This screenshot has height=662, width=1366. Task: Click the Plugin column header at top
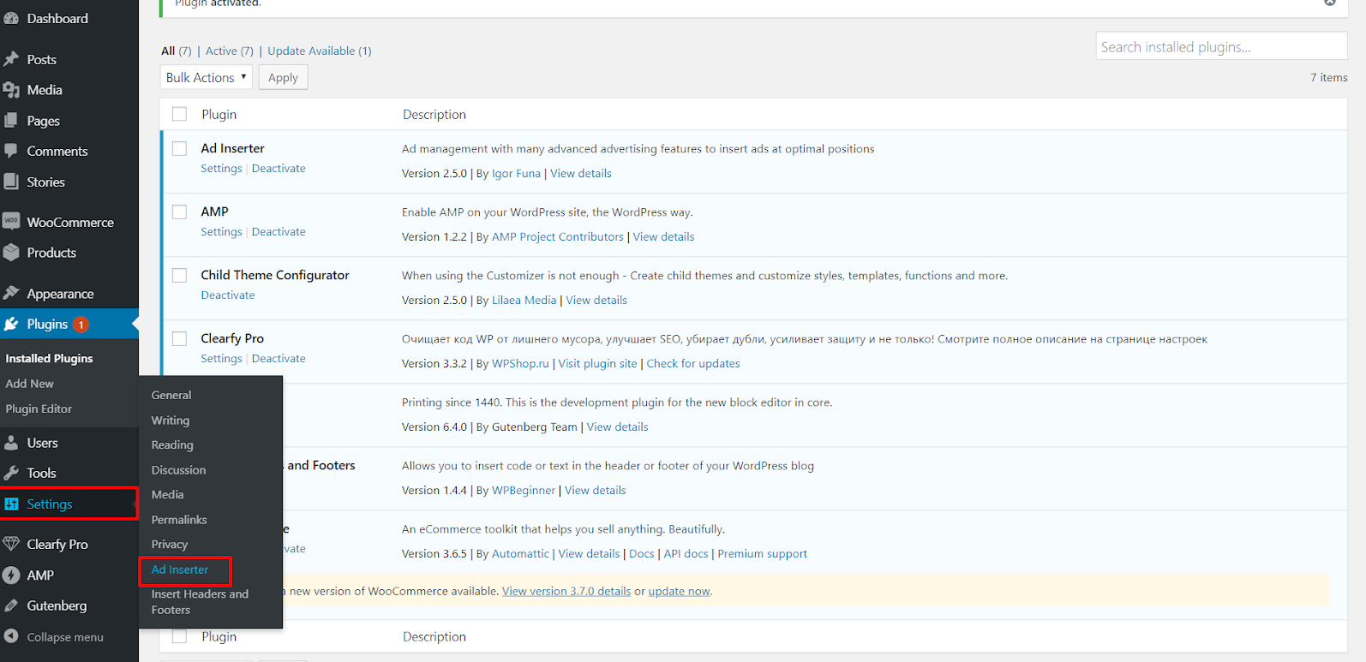click(219, 114)
